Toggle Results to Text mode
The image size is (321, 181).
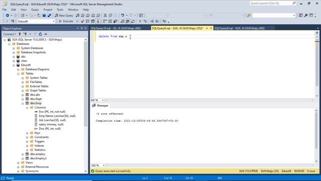(122, 21)
